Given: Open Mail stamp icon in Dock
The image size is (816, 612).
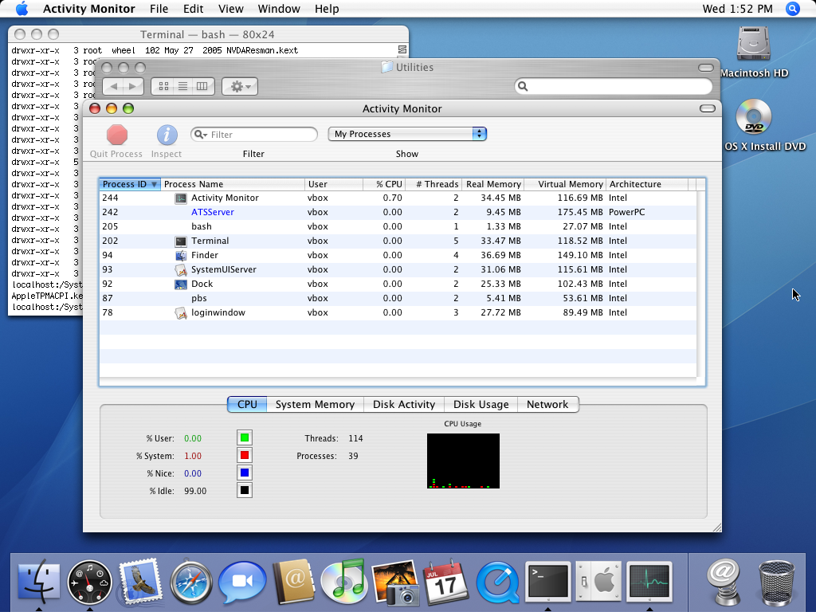Looking at the screenshot, I should point(139,581).
